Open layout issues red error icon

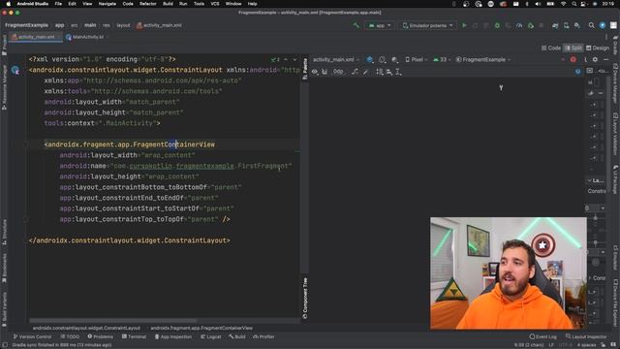[573, 60]
